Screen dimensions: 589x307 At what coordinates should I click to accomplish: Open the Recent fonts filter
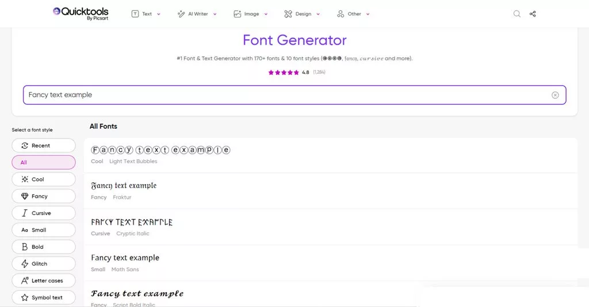tap(44, 145)
